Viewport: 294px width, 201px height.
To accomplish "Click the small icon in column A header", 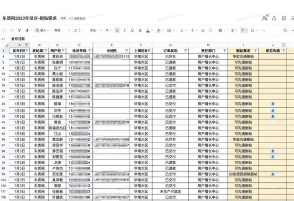I will 27,45.
